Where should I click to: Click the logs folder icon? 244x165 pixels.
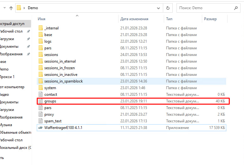(40, 41)
